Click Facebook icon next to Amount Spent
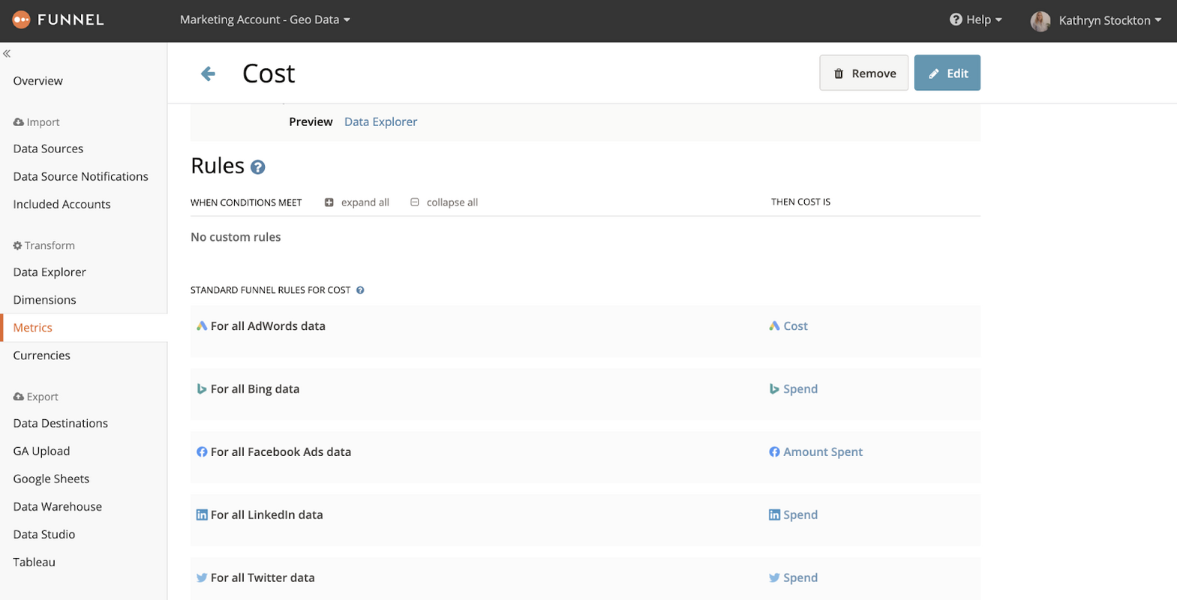1177x600 pixels. click(x=774, y=452)
